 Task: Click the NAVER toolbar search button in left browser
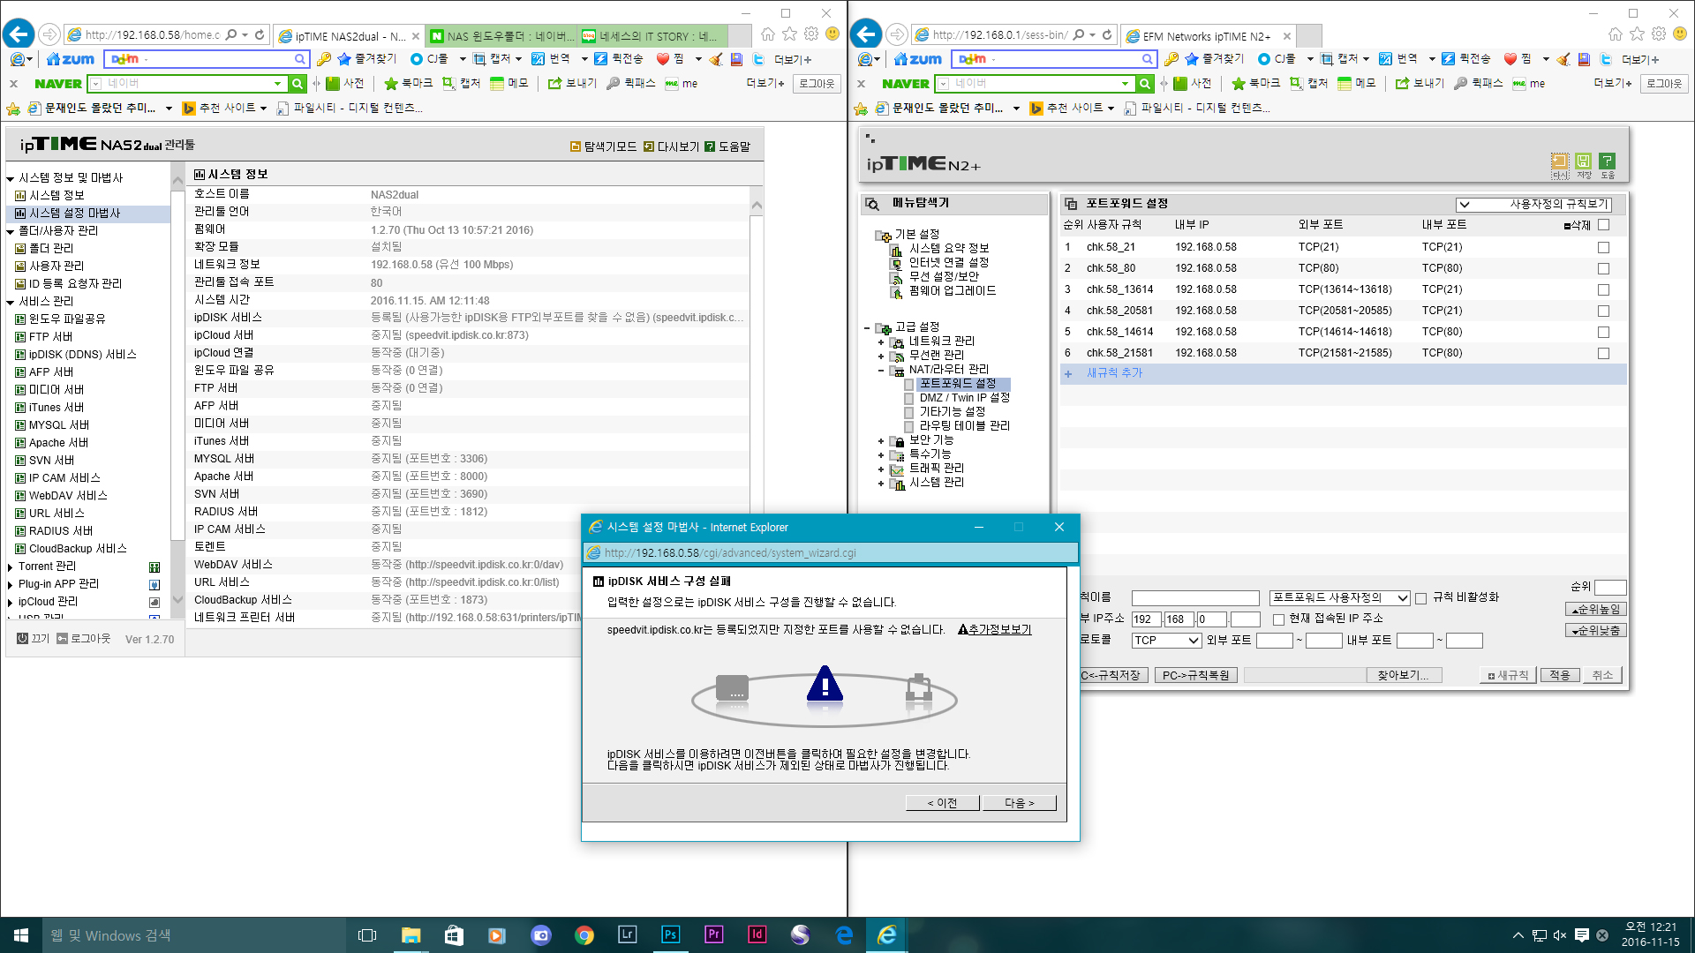298,84
